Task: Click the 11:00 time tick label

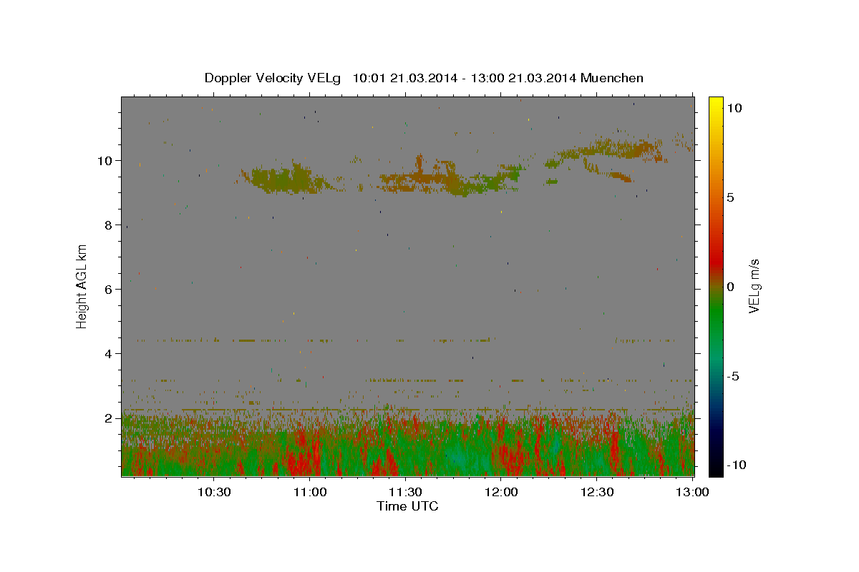Action: pos(310,492)
